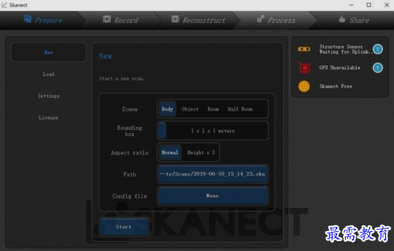Click the Skanect app icon in title bar

point(4,5)
